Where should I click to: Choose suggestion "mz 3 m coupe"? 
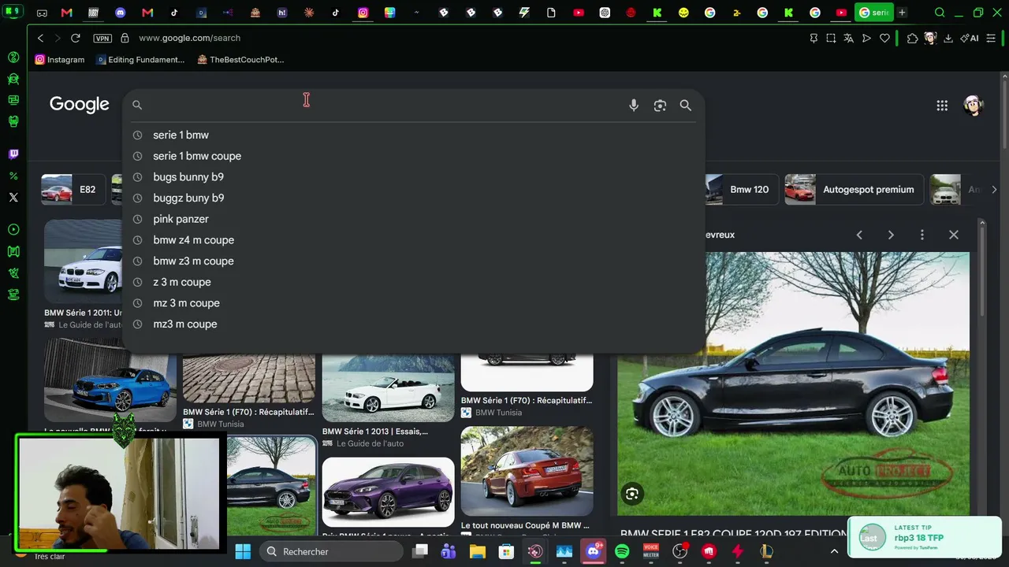coord(413,303)
